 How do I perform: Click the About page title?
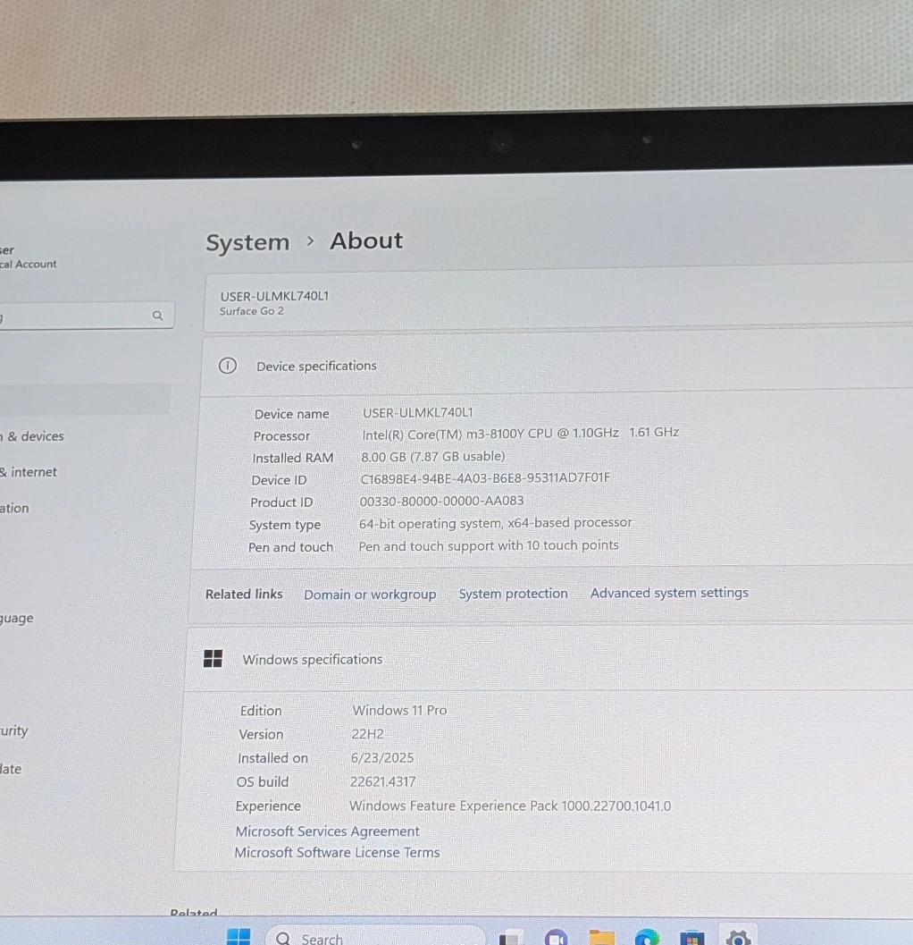point(366,240)
